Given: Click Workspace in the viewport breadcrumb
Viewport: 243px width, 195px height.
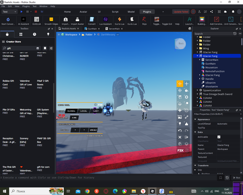Looking at the screenshot, I should 71,35.
